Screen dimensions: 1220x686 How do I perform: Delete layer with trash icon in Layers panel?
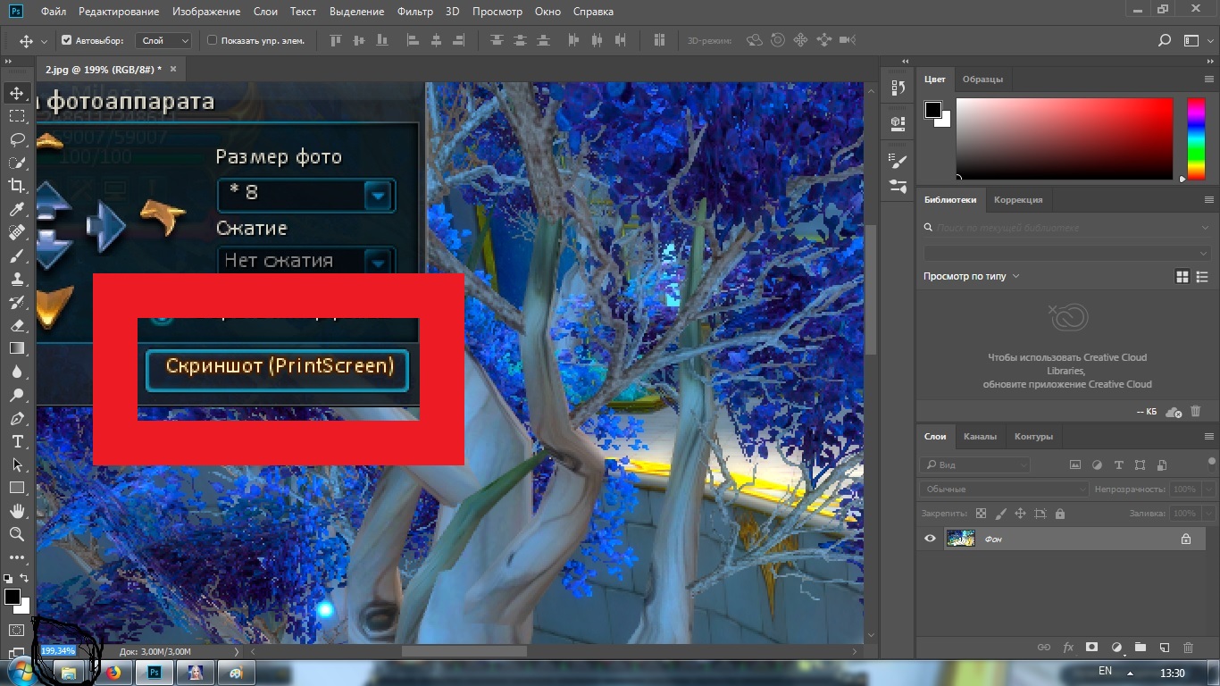click(x=1188, y=648)
